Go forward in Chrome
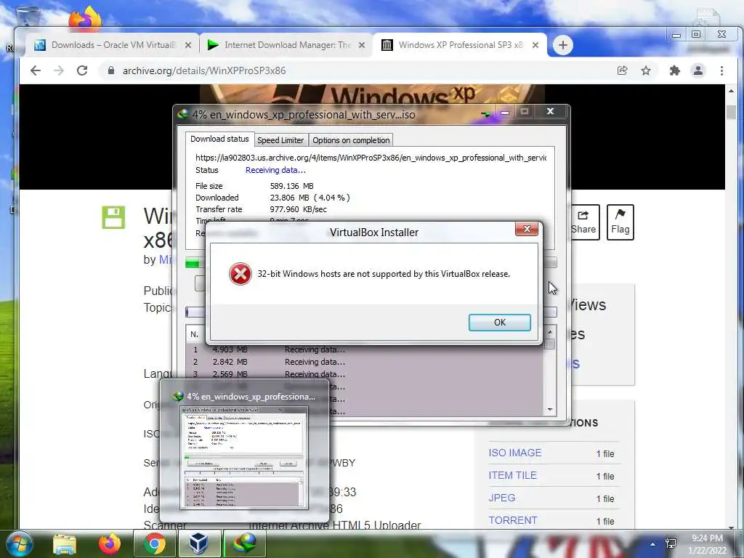 tap(59, 70)
